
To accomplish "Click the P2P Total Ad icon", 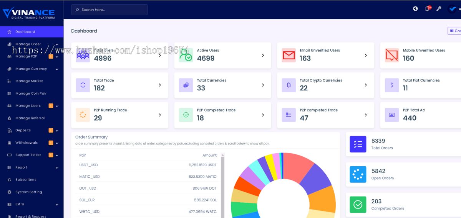I will point(392,115).
